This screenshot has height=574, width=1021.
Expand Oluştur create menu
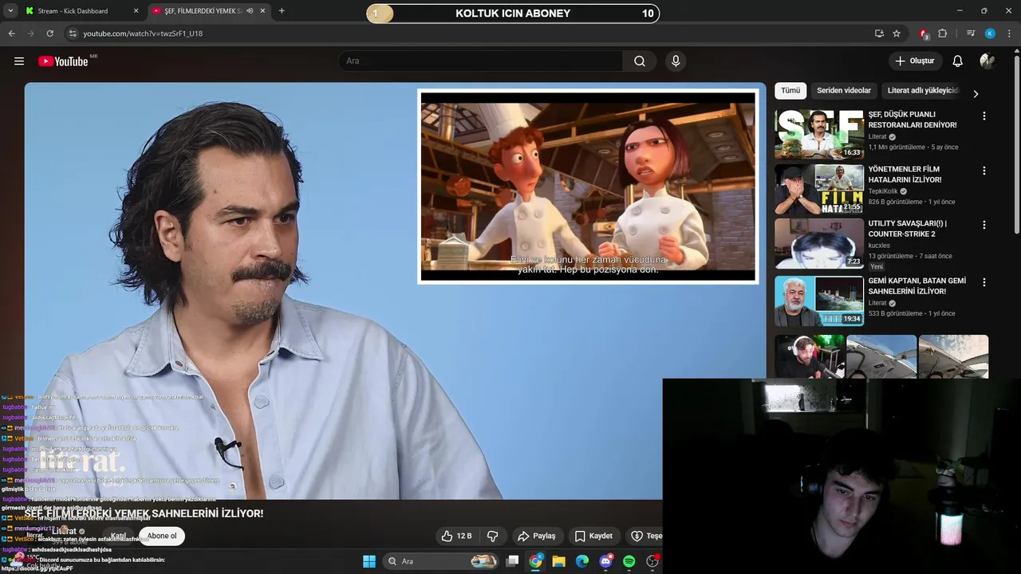pos(915,61)
